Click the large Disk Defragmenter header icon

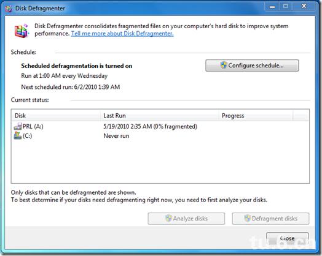tap(22, 31)
